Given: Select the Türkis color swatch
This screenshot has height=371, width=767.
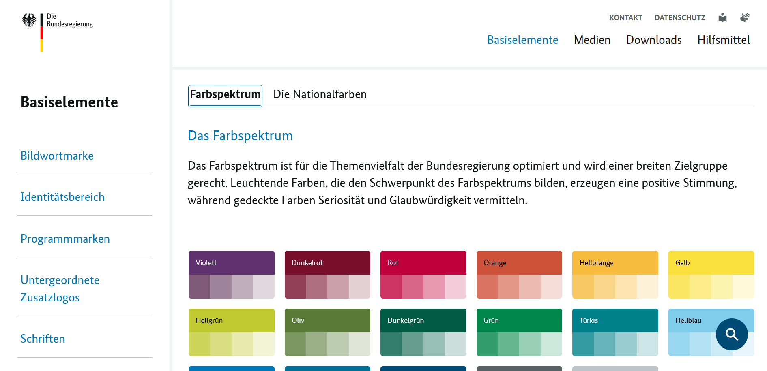Looking at the screenshot, I should 615,332.
